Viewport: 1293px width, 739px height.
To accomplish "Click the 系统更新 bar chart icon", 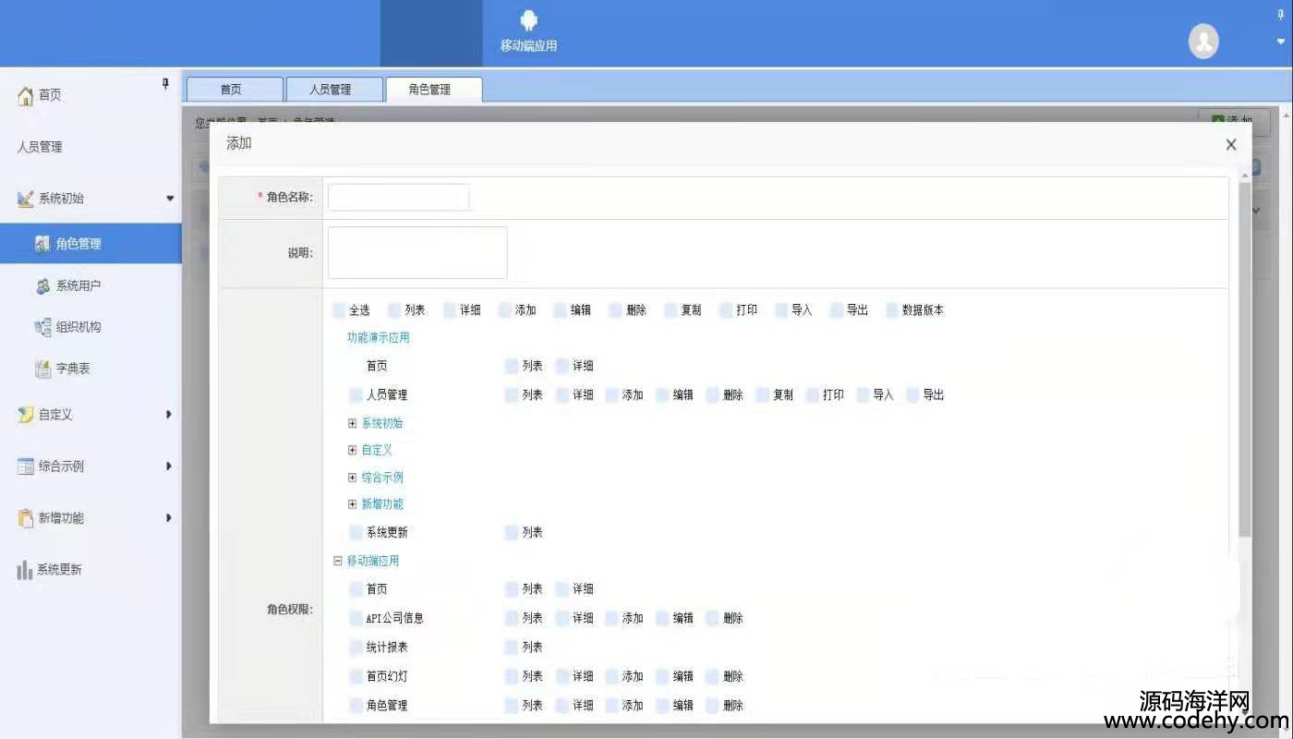I will click(25, 570).
